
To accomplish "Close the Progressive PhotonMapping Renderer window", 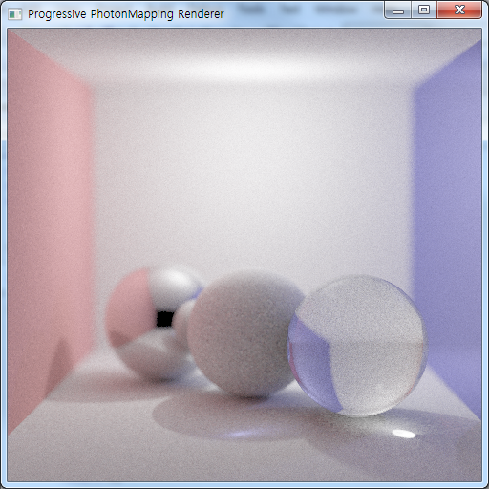I will click(x=459, y=11).
